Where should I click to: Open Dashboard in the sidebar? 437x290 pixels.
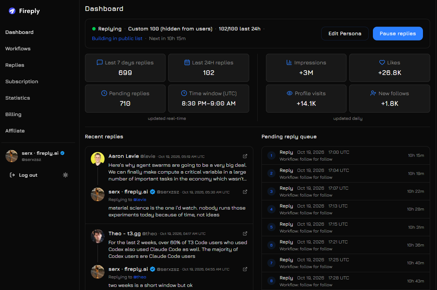(20, 32)
